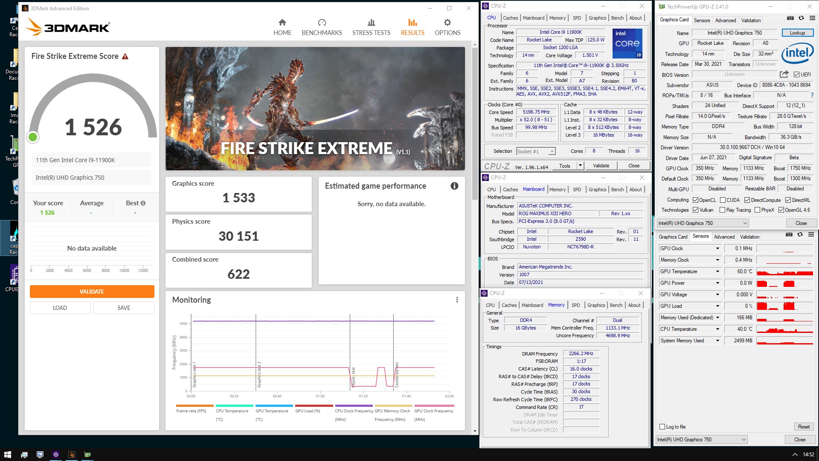Open Validation tab in GPU-Z Sensors window
Viewport: 819px width, 461px height.
pyautogui.click(x=749, y=237)
